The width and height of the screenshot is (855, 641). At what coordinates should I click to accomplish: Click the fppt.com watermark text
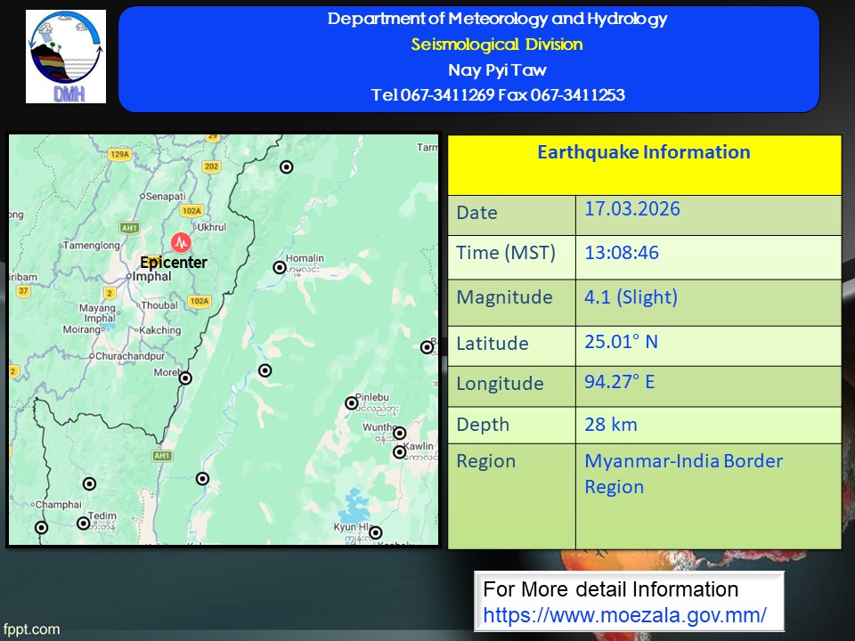tap(31, 629)
